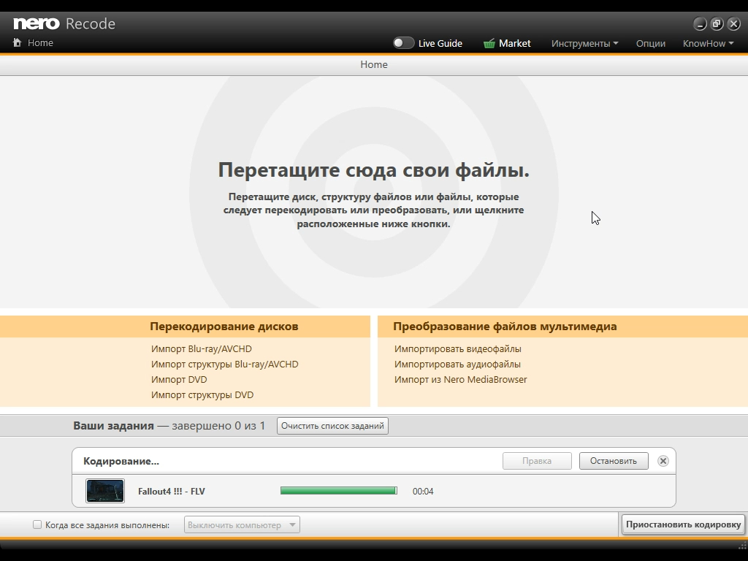Viewport: 748px width, 561px height.
Task: Click the green Market basket icon
Action: coord(489,43)
